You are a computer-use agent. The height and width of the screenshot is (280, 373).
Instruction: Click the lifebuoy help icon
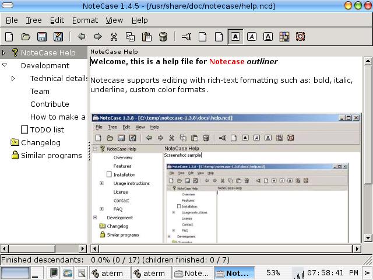[x=300, y=37]
